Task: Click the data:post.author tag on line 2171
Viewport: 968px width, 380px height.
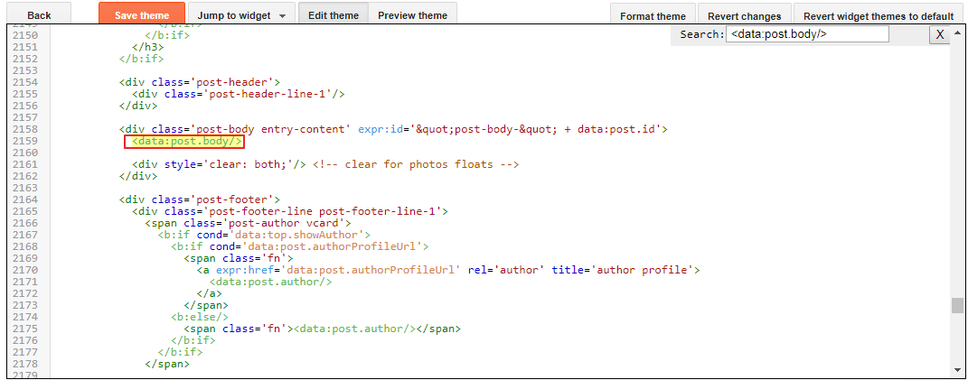Action: point(270,282)
